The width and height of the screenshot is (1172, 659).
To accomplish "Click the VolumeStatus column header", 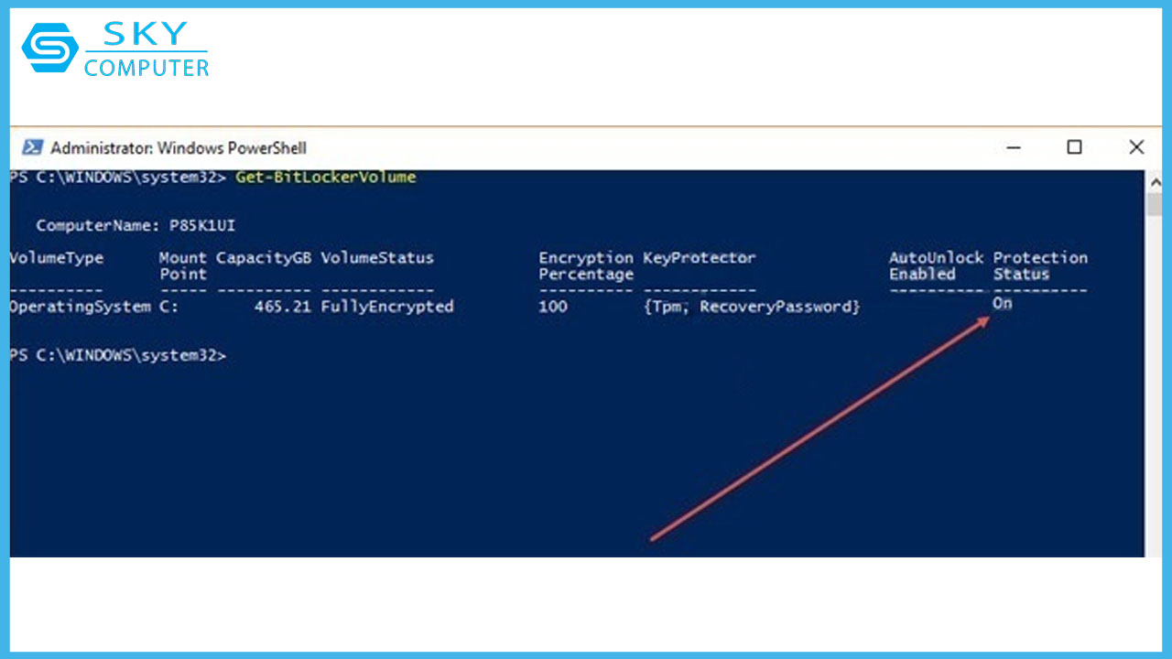I will [377, 258].
